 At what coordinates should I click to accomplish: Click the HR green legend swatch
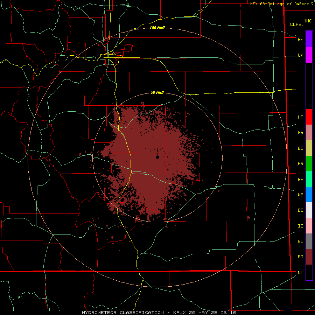pyautogui.click(x=309, y=164)
